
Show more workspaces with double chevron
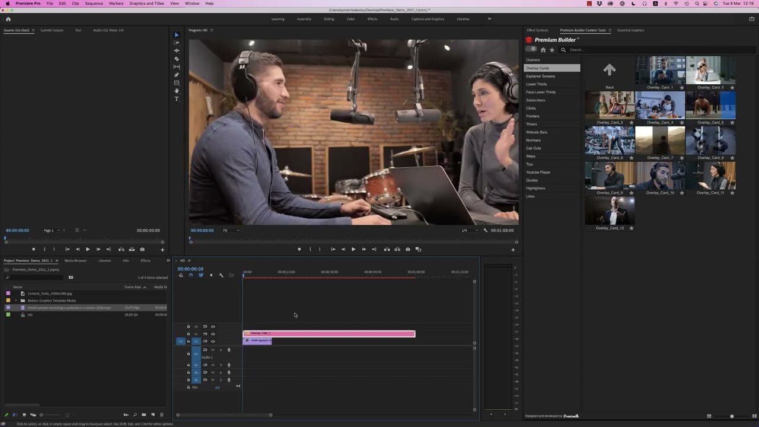pos(489,19)
